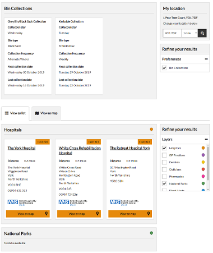Click View on map for White Cross Rehabilitation
This screenshot has width=213, height=253.
(79, 214)
